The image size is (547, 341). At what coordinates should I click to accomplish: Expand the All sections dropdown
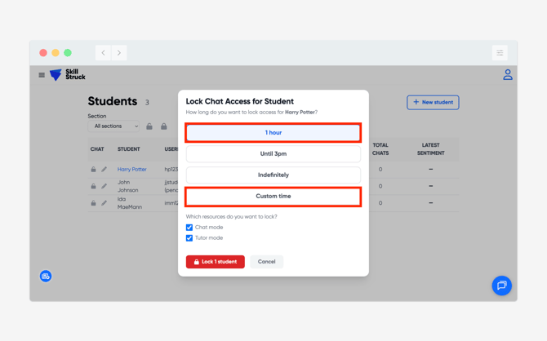coord(113,126)
